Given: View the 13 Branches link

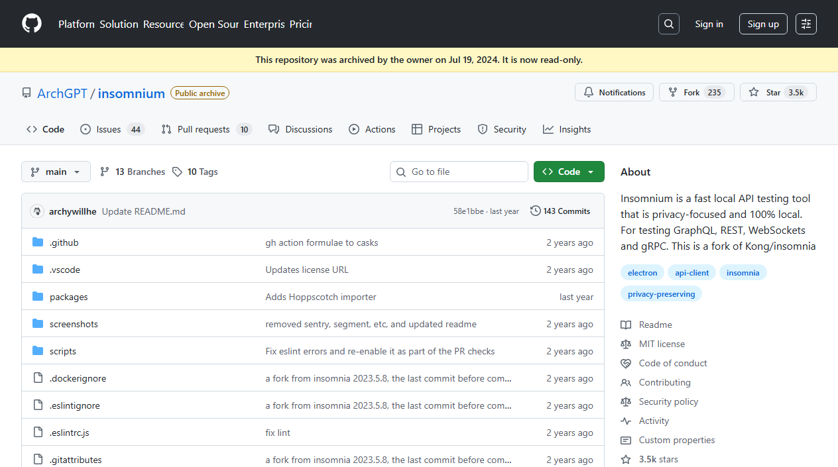Looking at the screenshot, I should (133, 172).
